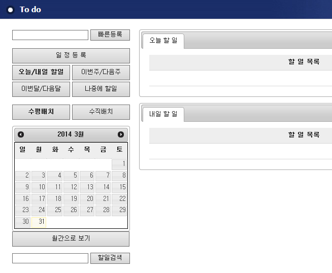The image size is (332, 273).
Task: Switch to 수직배치 vertical layout
Action: [x=101, y=112]
